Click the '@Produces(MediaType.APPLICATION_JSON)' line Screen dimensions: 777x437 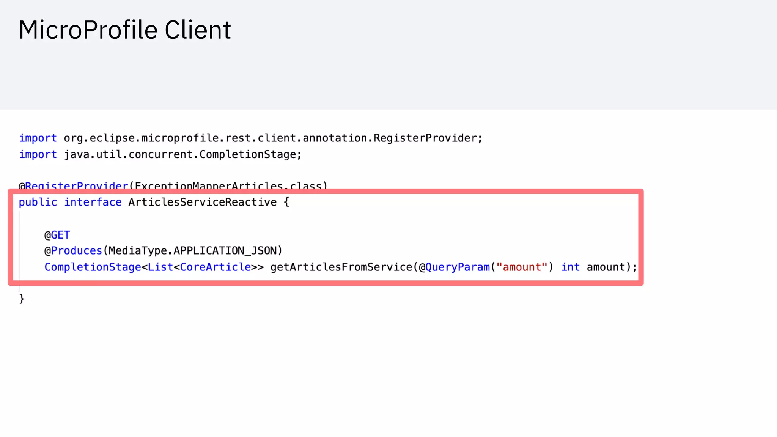pyautogui.click(x=164, y=251)
